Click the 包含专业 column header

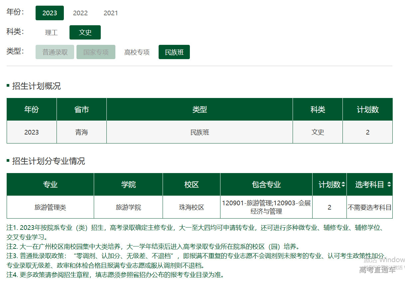click(x=266, y=184)
